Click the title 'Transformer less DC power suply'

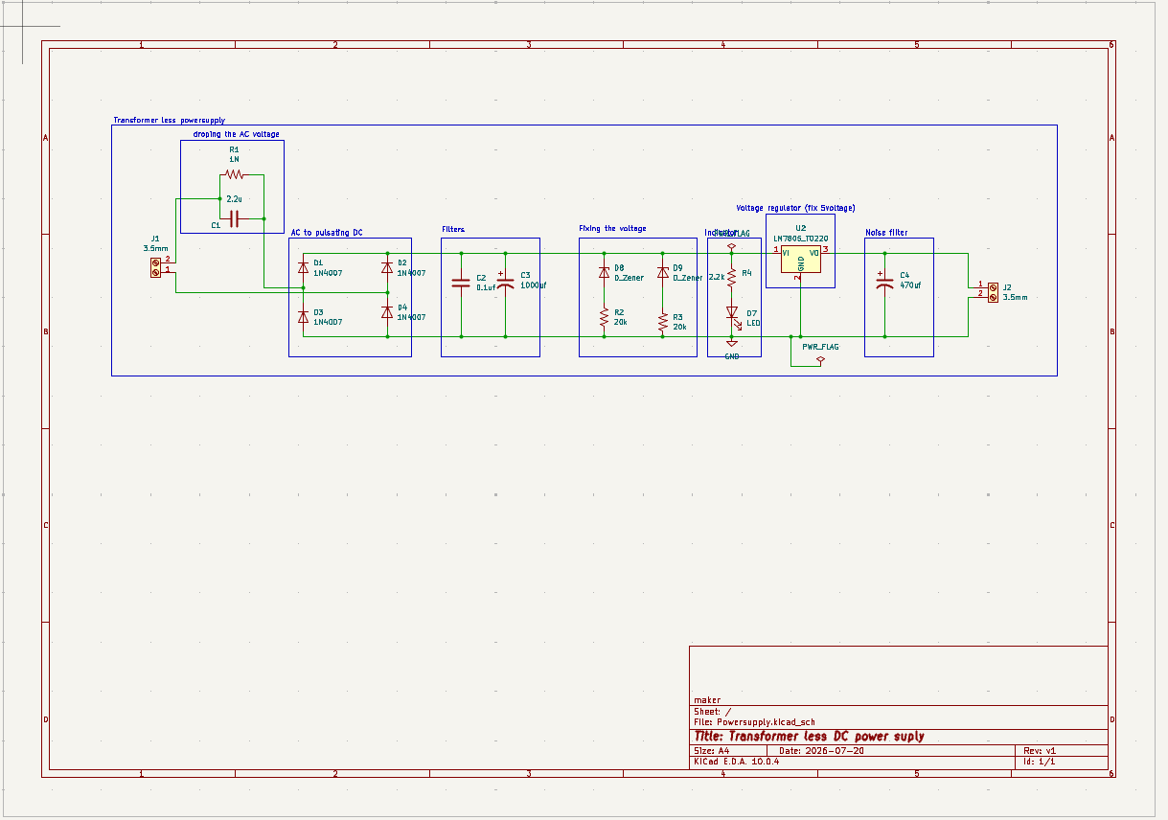809,737
